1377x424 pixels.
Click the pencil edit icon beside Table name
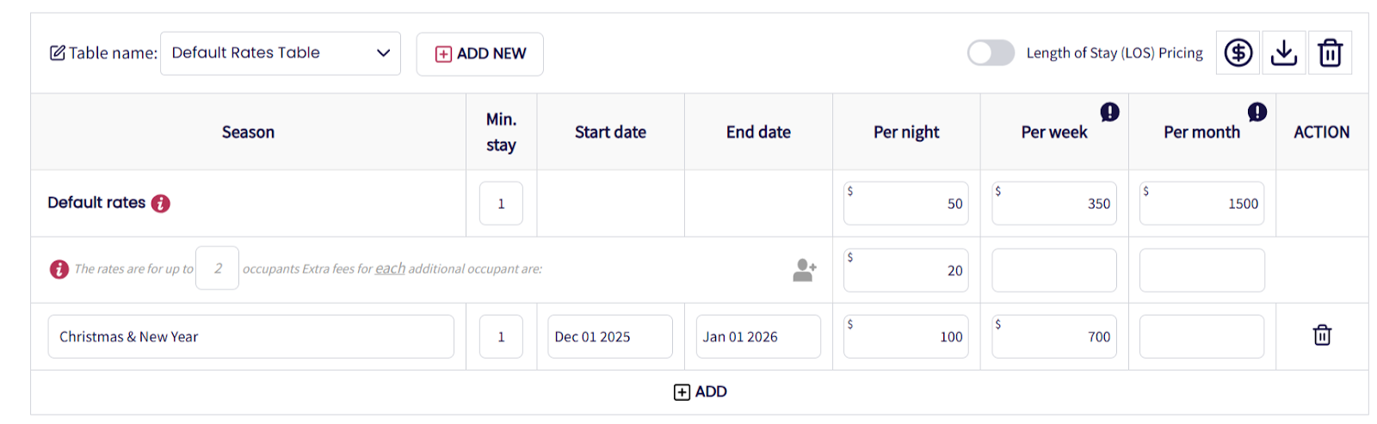(58, 53)
